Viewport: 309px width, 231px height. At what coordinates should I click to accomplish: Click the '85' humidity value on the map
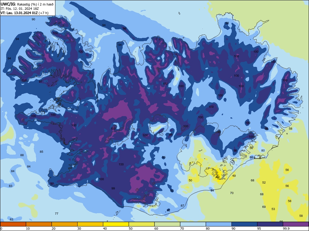pyautogui.click(x=41, y=152)
